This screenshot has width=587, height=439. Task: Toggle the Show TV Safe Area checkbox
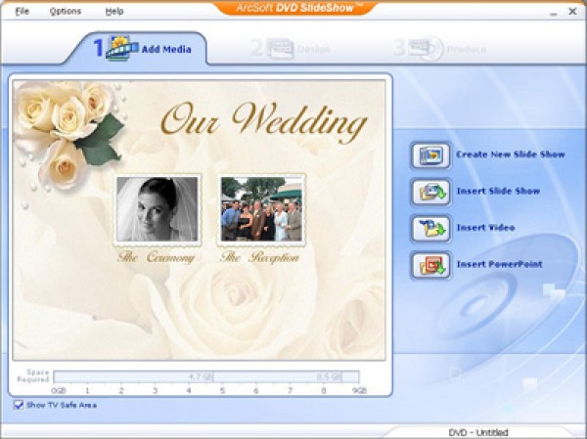19,405
